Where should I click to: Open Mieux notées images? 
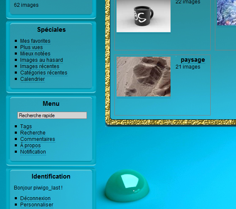pos(35,54)
